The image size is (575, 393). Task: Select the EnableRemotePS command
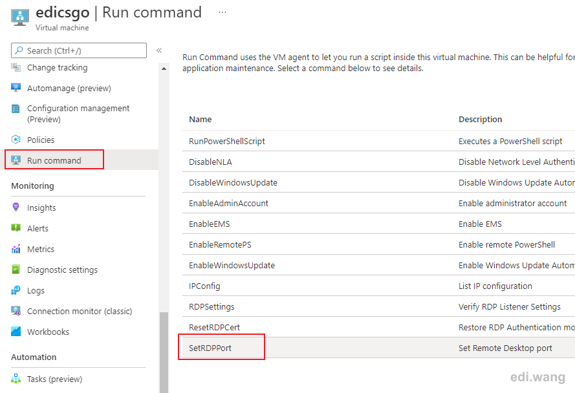(x=220, y=244)
